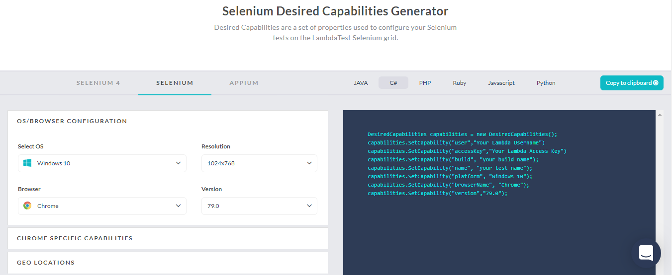Open the Select OS dropdown
Viewport: 672px width, 275px height.
(x=102, y=163)
